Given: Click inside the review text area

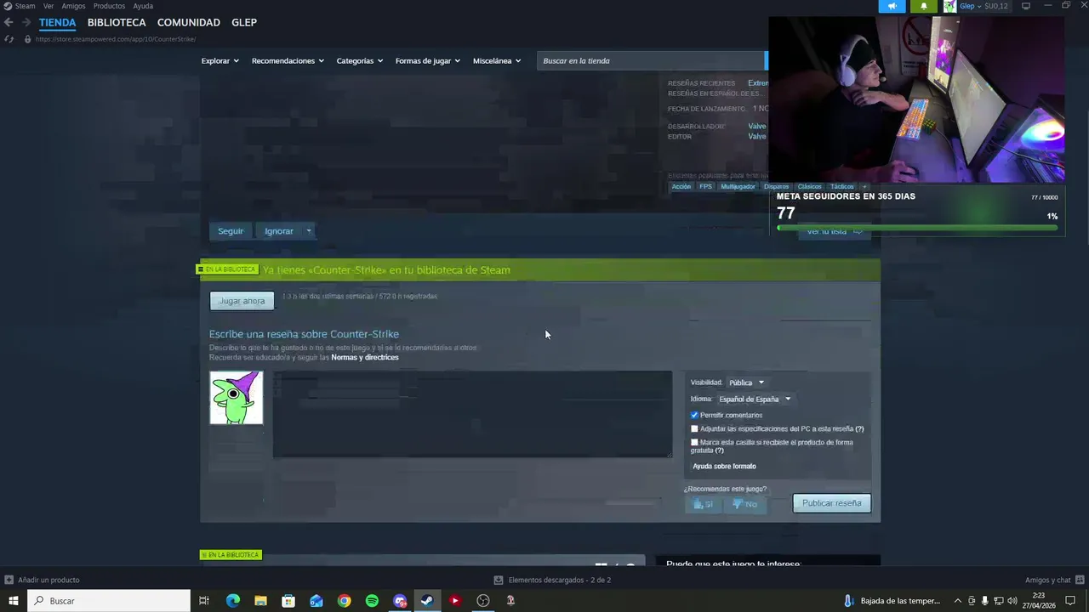Looking at the screenshot, I should point(472,414).
